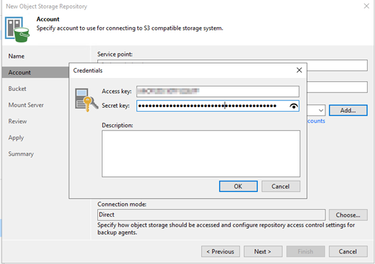Cancel the repository wizard
The height and width of the screenshot is (264, 375).
tap(348, 251)
